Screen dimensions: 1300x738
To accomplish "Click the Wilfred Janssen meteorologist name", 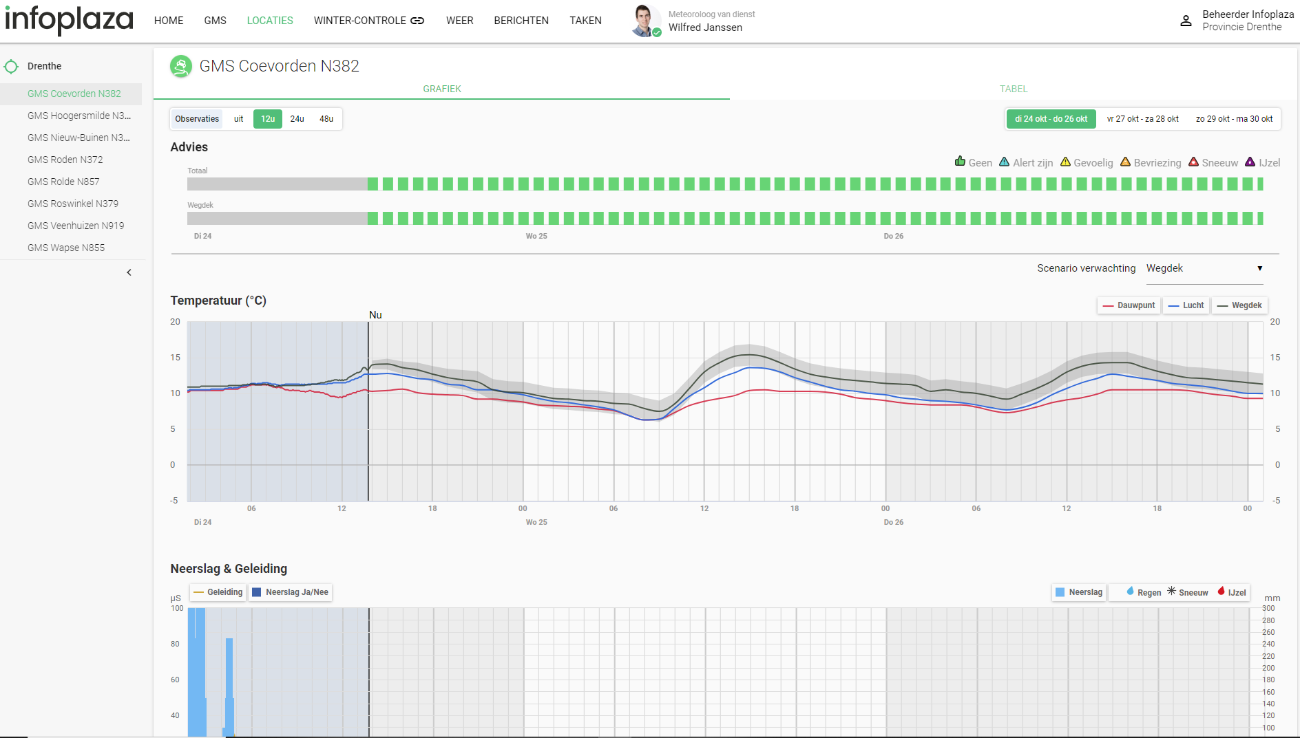I will click(x=705, y=28).
